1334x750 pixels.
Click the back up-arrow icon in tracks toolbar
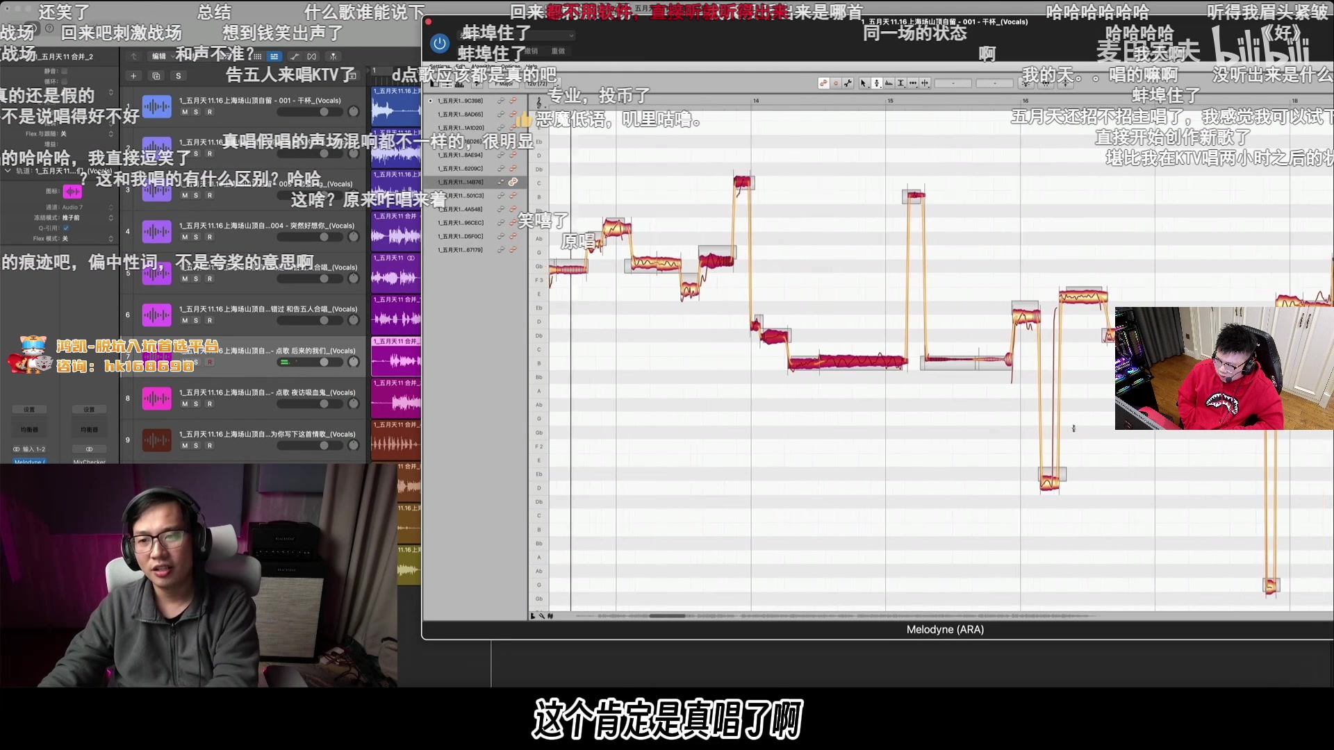click(134, 56)
